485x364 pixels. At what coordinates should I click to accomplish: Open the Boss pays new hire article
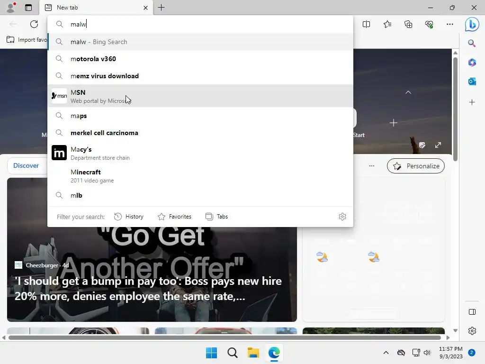pos(148,289)
